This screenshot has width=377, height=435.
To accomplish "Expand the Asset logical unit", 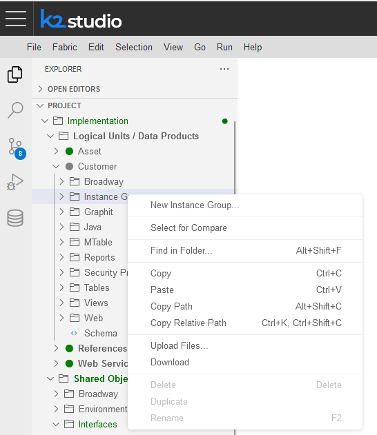I will pos(56,151).
